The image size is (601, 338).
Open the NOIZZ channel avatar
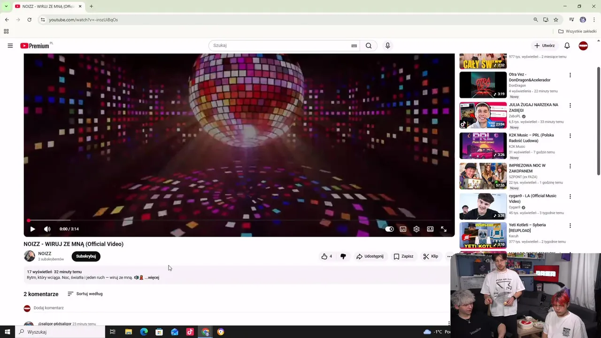(30, 256)
